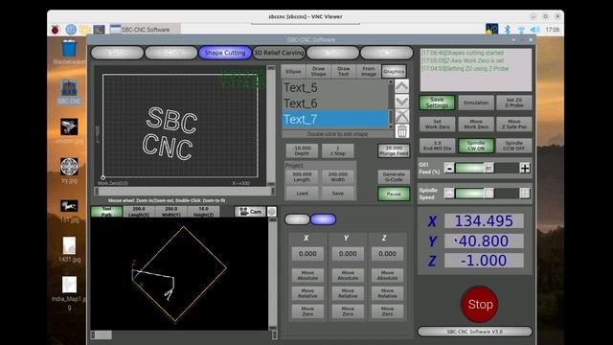
Task: Click the Simulation button
Action: coord(476,103)
